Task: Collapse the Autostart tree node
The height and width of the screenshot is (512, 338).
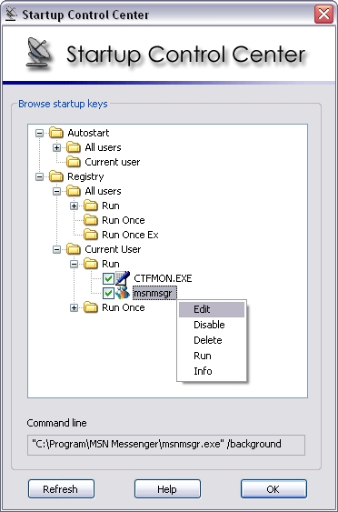Action: tap(39, 133)
